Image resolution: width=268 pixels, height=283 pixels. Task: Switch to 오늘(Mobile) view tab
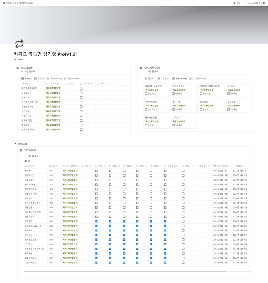tap(54, 78)
